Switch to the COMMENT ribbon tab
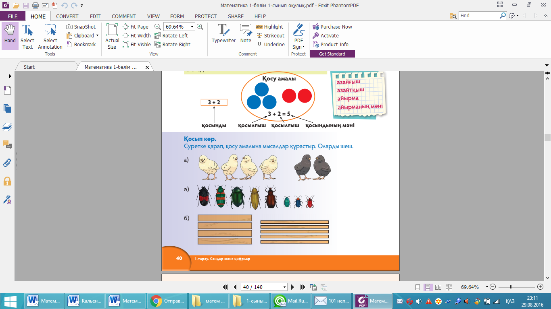This screenshot has height=309, width=551. tap(123, 16)
